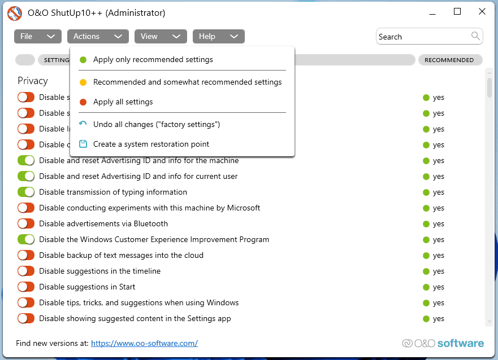Open the Help dropdown menu
Viewport: 498px width, 360px height.
point(218,36)
